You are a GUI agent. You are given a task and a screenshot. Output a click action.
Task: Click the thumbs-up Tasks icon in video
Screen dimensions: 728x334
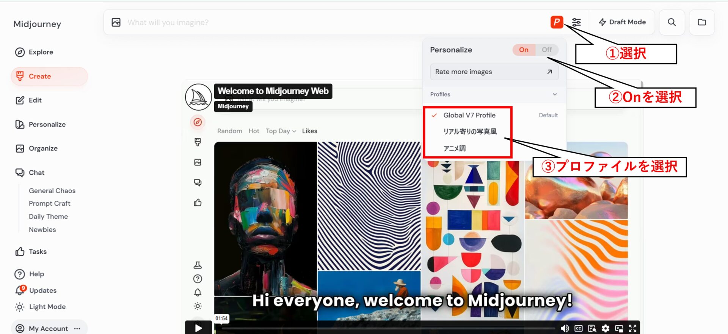tap(198, 203)
